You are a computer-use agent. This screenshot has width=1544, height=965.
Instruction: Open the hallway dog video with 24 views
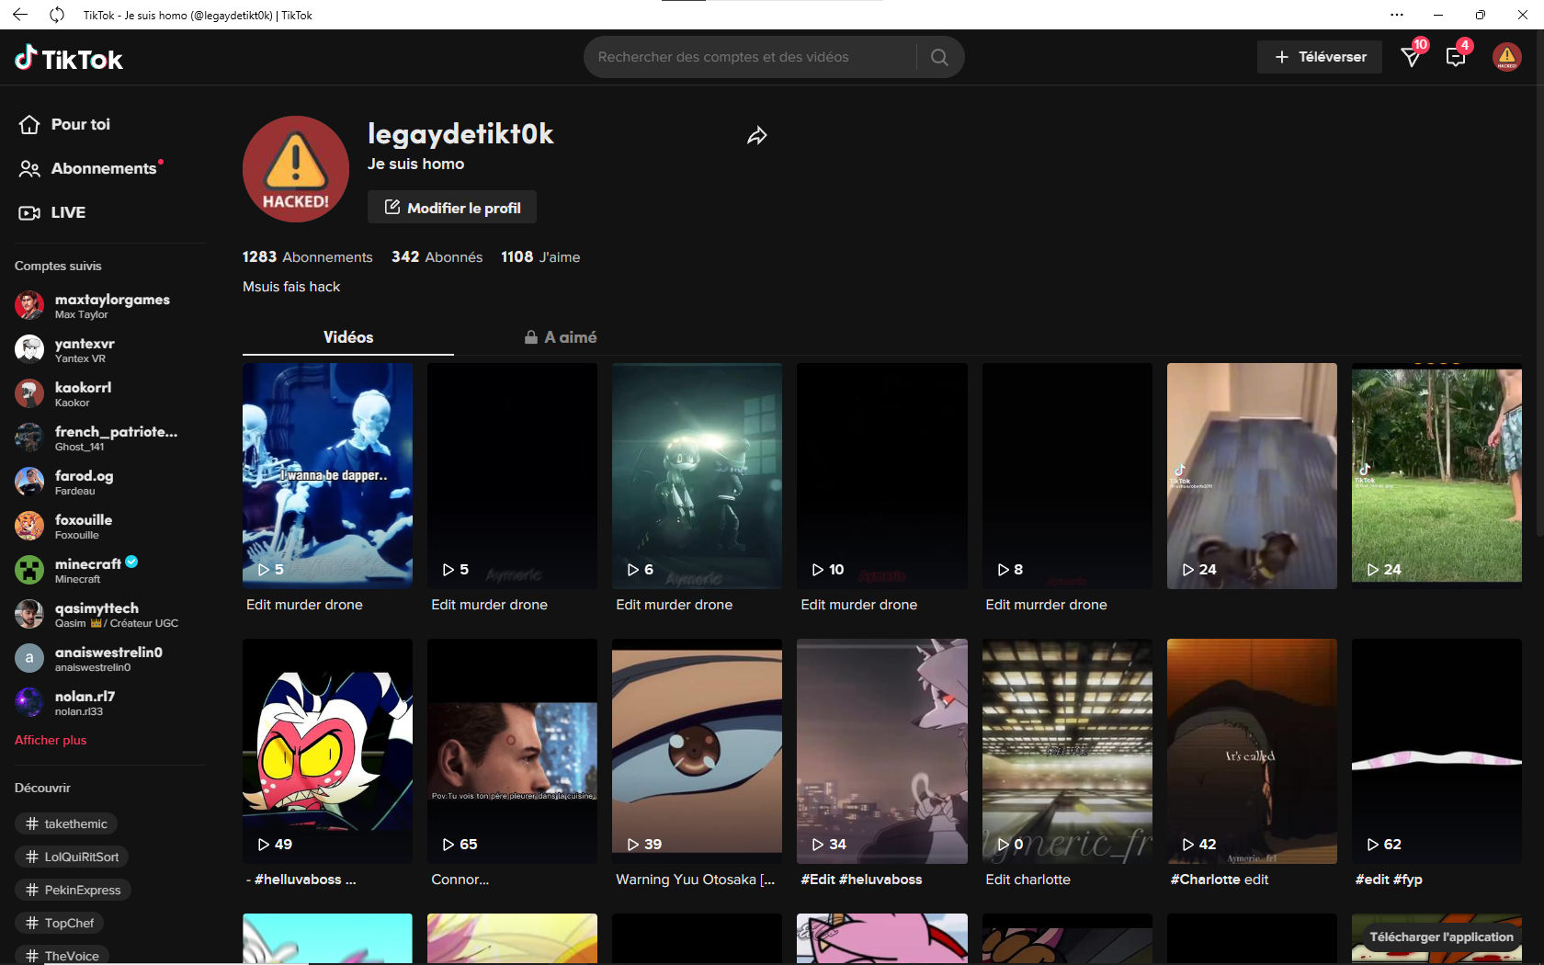pyautogui.click(x=1252, y=476)
